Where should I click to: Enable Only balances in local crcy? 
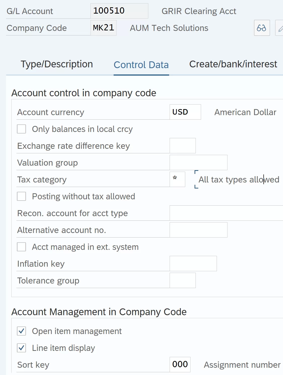point(21,129)
